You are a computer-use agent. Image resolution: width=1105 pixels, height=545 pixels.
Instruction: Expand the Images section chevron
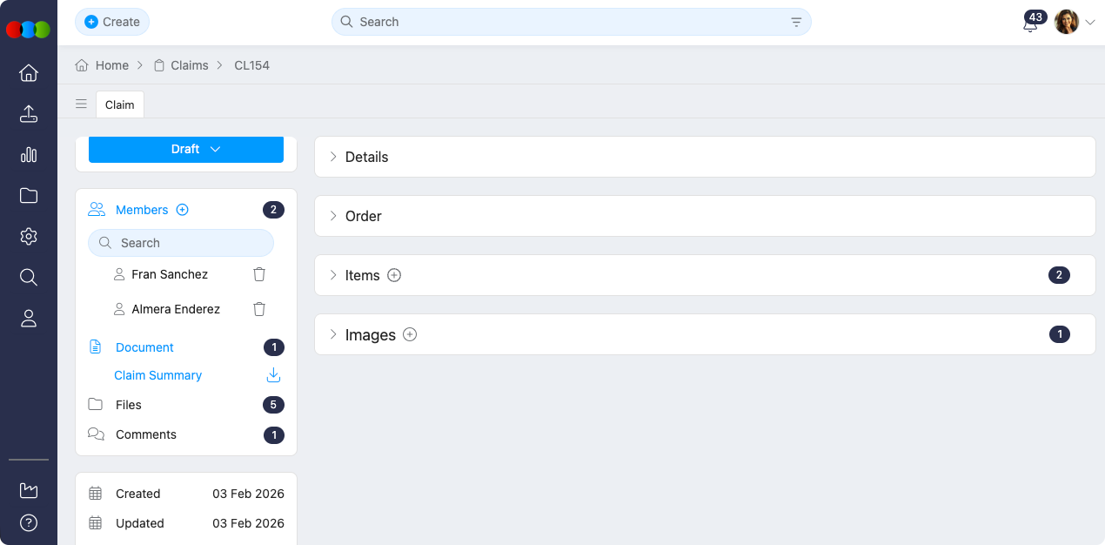[333, 334]
